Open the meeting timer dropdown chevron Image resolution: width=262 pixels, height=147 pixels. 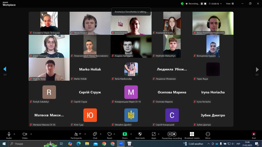coord(221,4)
